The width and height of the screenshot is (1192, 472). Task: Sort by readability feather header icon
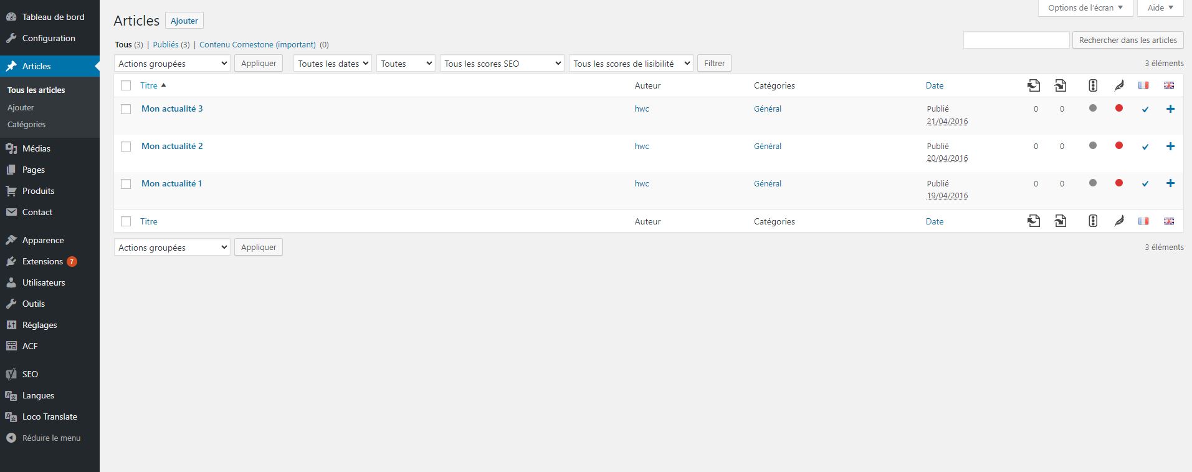[1119, 85]
